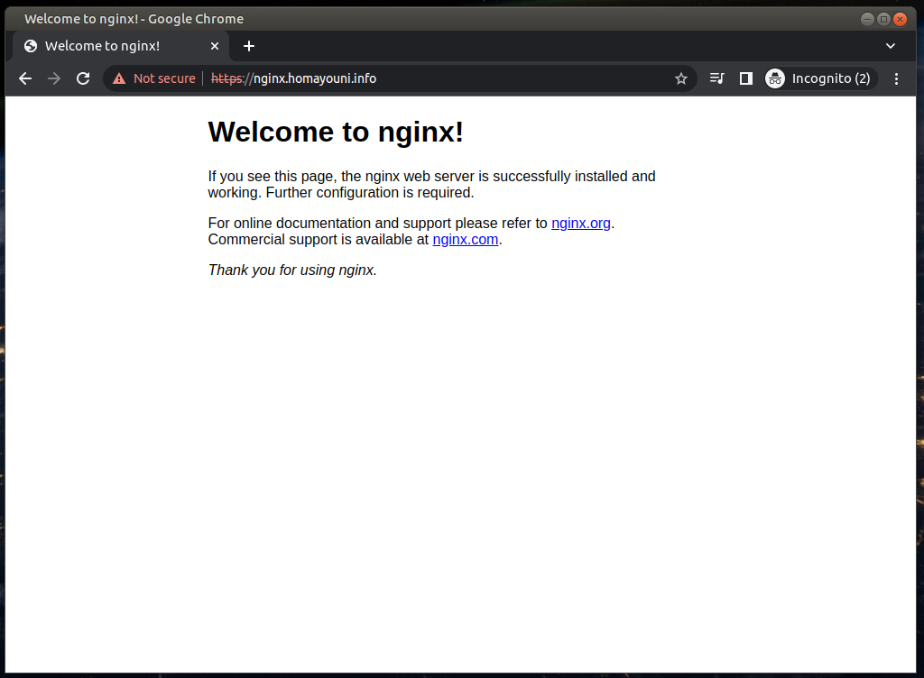924x678 pixels.
Task: Open a new tab with plus button
Action: tap(249, 46)
